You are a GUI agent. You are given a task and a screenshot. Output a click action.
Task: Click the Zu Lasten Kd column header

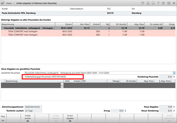pyautogui.click(x=154, y=24)
